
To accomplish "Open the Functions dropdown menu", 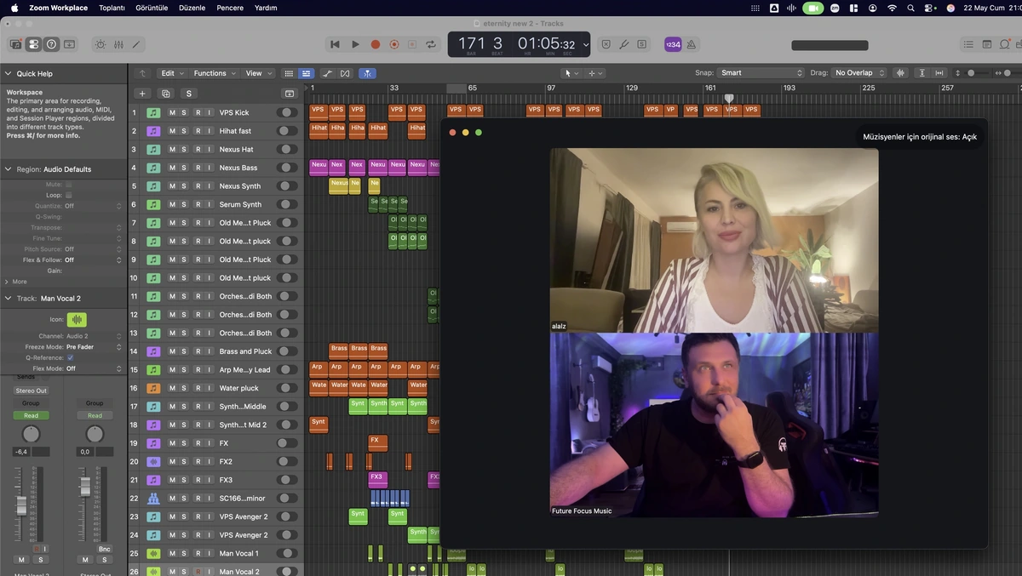I will point(214,73).
